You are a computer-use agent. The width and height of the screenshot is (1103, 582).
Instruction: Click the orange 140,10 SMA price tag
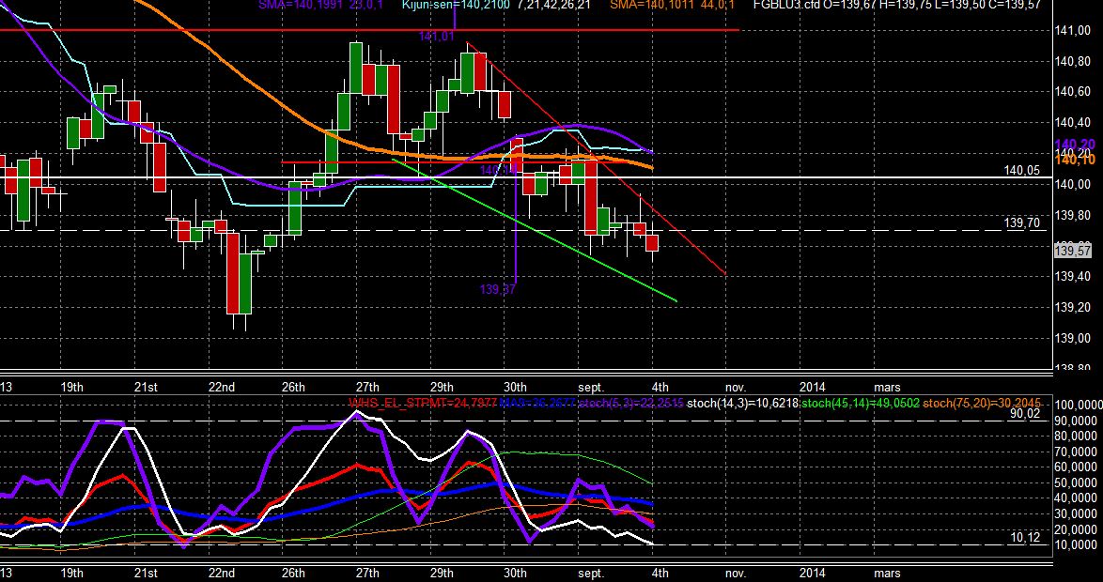click(1075, 161)
